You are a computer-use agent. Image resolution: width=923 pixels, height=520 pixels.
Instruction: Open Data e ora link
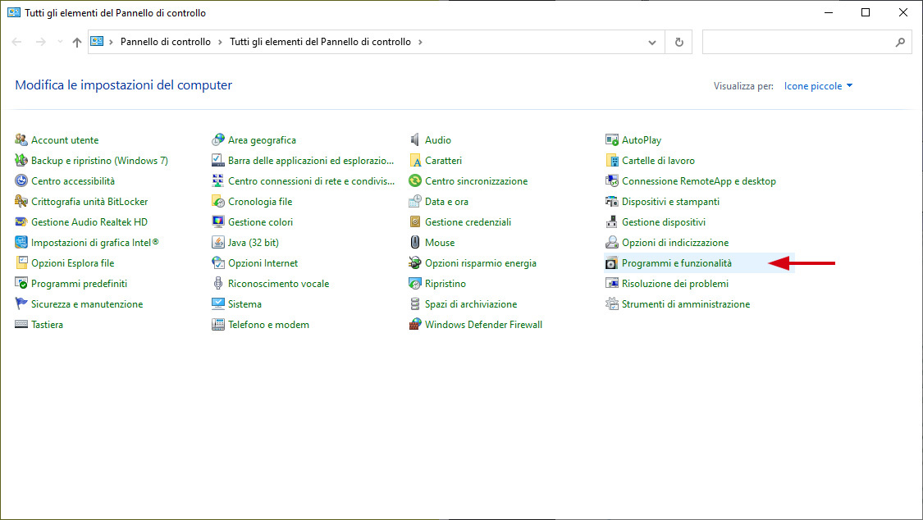pos(447,202)
